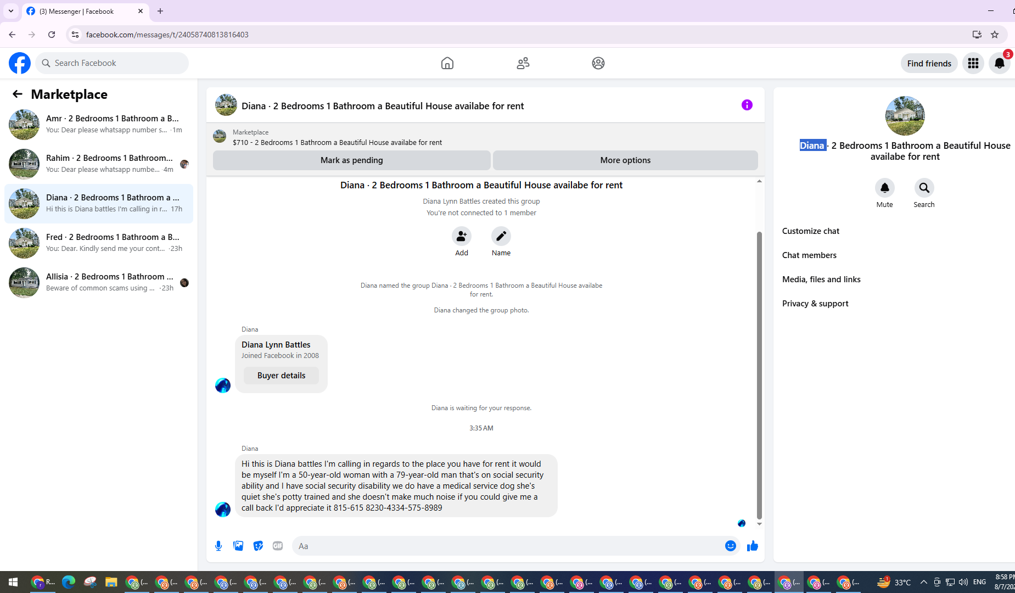The height and width of the screenshot is (593, 1015).
Task: Open the weather widget showing 33°C
Action: (894, 582)
